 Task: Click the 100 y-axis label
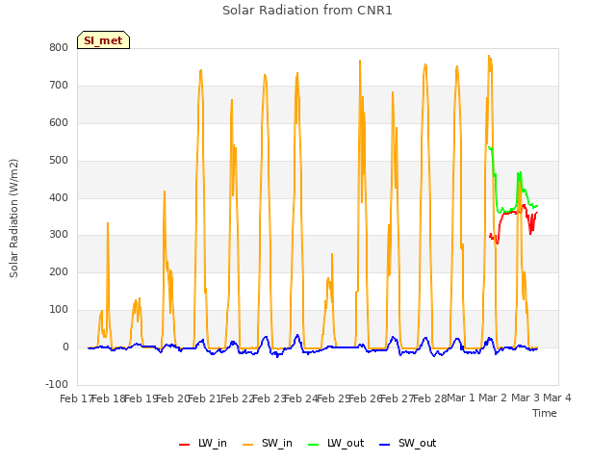tap(59, 310)
